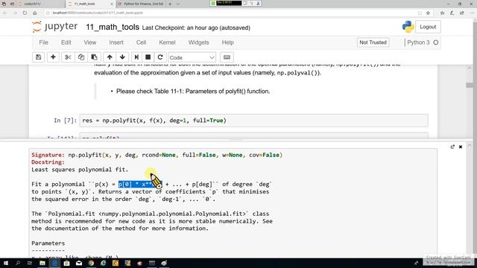This screenshot has width=477, height=268.
Task: Pop out the docstring pager to new window
Action: click(452, 147)
